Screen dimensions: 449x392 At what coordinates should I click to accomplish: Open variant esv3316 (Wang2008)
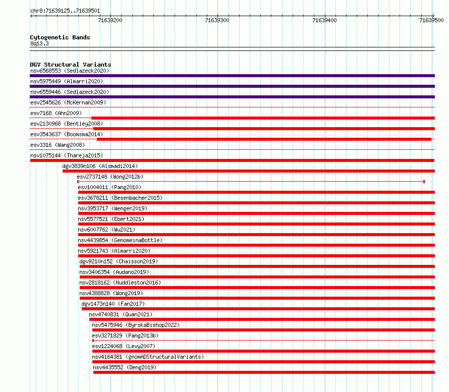[58, 145]
